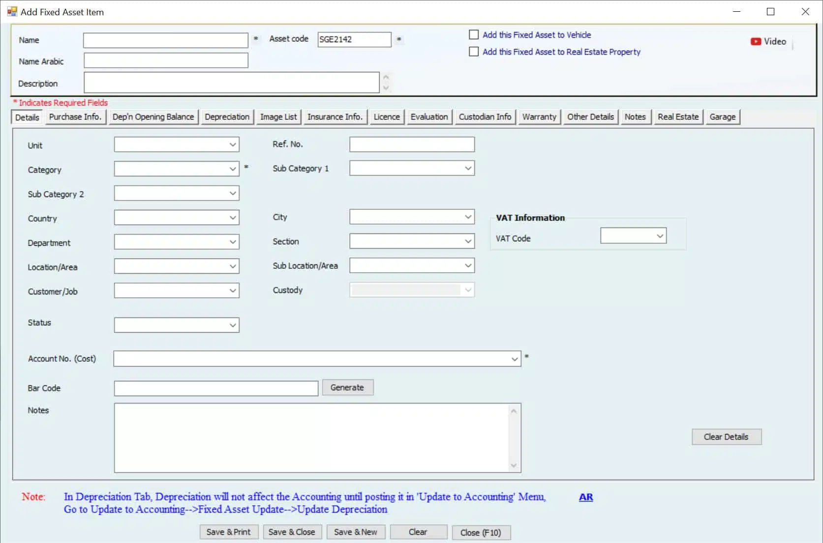823x543 pixels.
Task: Click the app icon in title bar
Action: click(x=12, y=11)
